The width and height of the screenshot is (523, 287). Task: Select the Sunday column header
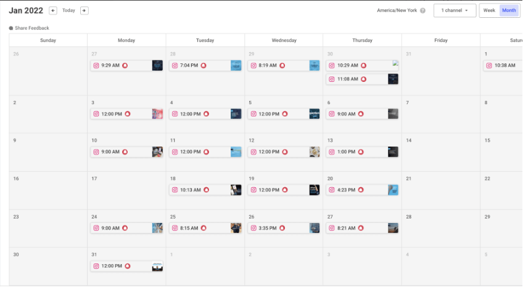point(48,40)
